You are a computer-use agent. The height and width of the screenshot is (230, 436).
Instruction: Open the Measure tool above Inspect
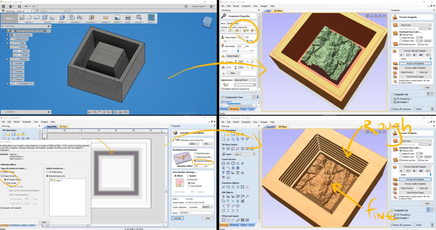[106, 17]
